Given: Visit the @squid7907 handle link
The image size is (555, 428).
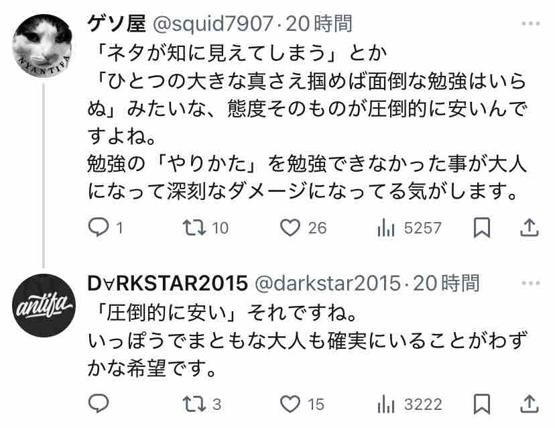Looking at the screenshot, I should (x=212, y=24).
